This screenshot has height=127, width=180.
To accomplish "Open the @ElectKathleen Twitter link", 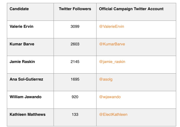I will pos(113,114).
